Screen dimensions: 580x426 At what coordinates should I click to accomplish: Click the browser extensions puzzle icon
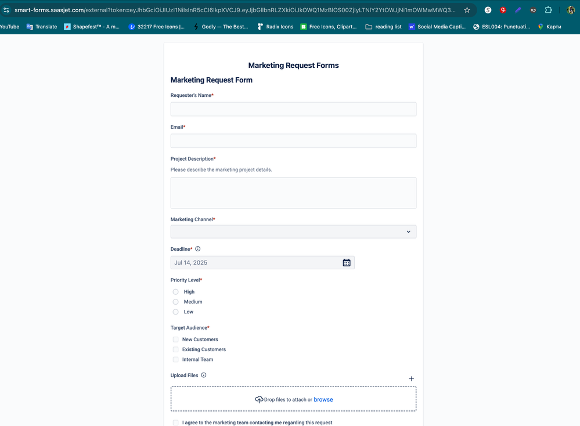547,9
